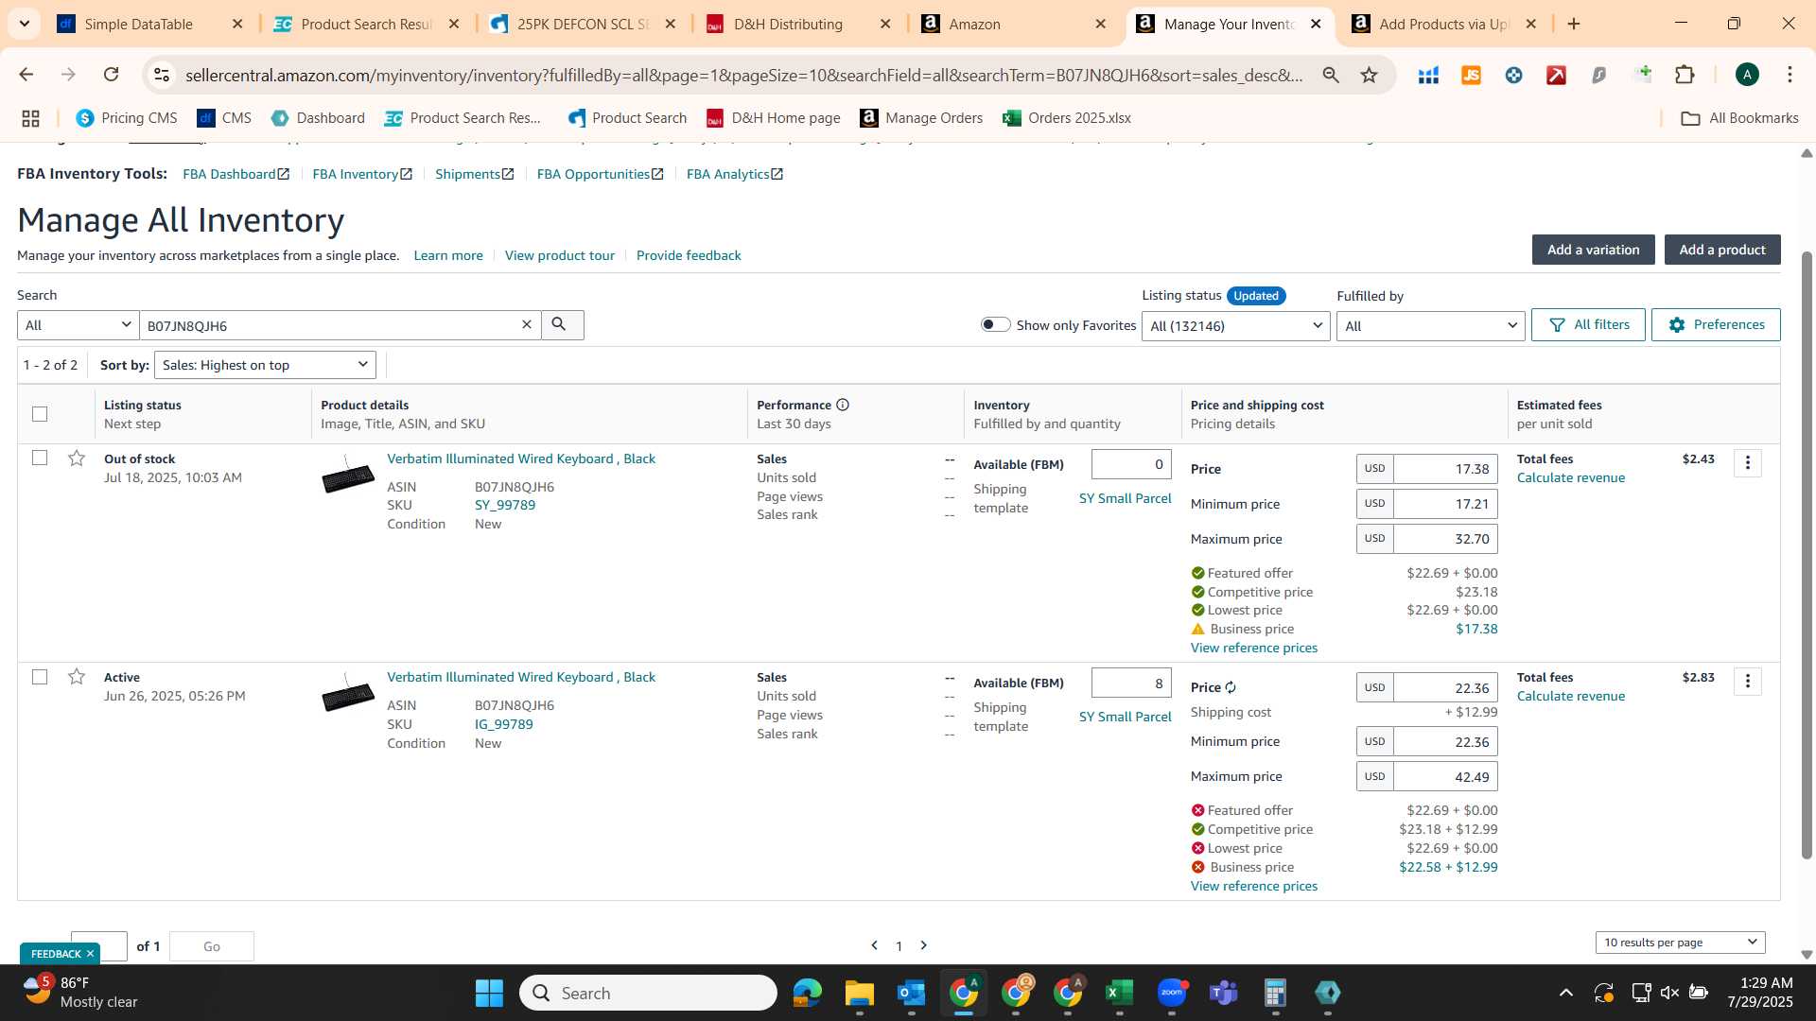Favorite the IG_99789 listing star
This screenshot has height=1021, width=1816.
click(77, 677)
